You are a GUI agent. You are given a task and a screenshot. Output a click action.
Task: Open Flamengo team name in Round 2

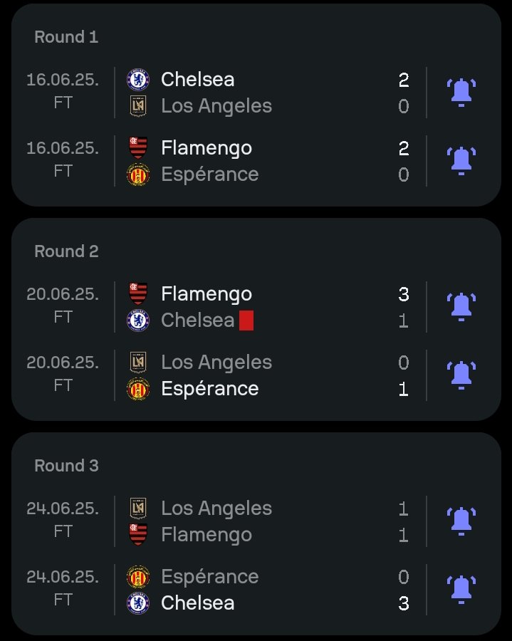pyautogui.click(x=207, y=294)
